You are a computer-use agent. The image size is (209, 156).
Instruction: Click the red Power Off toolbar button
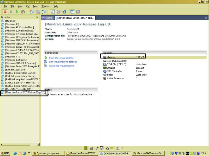5,12
